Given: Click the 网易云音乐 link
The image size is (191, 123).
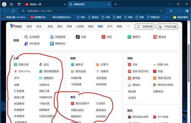Looking at the screenshot, I should coord(77,110).
